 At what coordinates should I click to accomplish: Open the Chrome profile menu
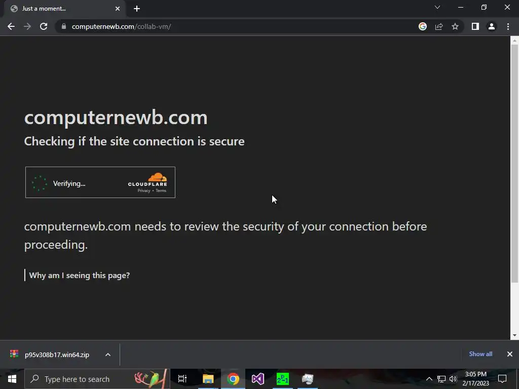492,26
